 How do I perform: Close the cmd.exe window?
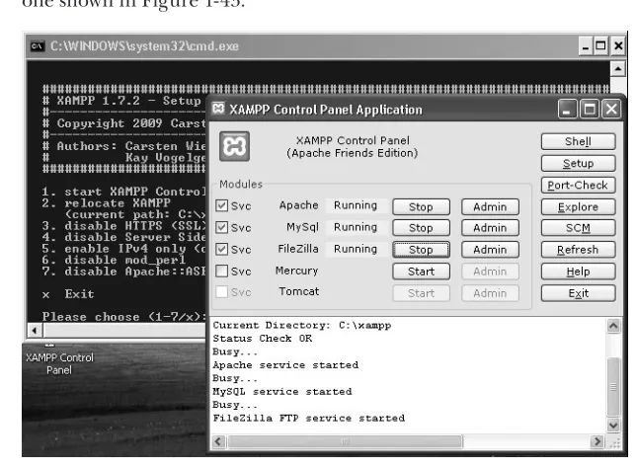coord(618,46)
